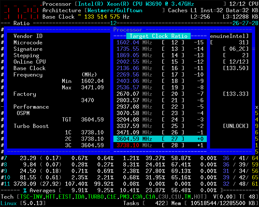The height and width of the screenshot is (207, 259).
Task: Pick the 2670.07 MHz ratio 20 entry
Action: click(160, 94)
